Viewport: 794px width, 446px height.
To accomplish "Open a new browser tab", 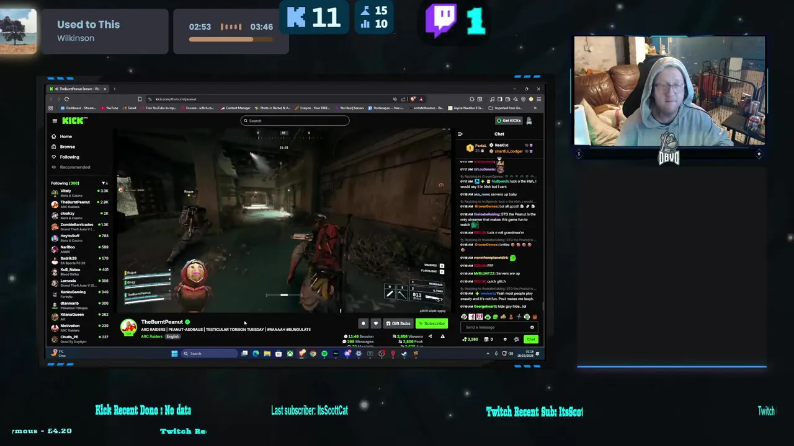I will coord(114,89).
